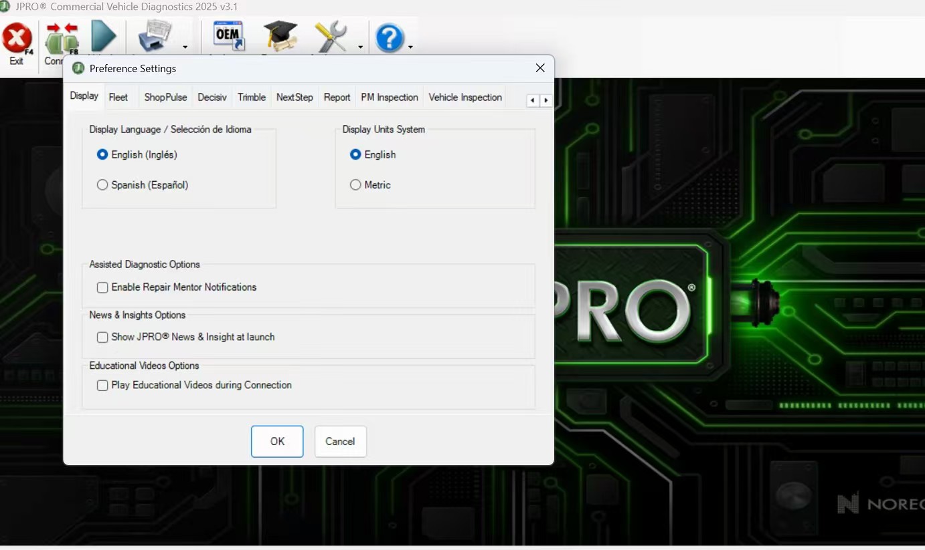The height and width of the screenshot is (550, 925).
Task: Click the Connect vehicle icon
Action: point(61,39)
